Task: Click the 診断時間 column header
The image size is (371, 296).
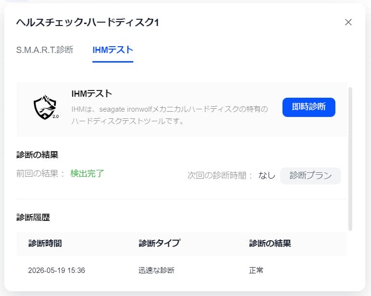Action: 45,244
